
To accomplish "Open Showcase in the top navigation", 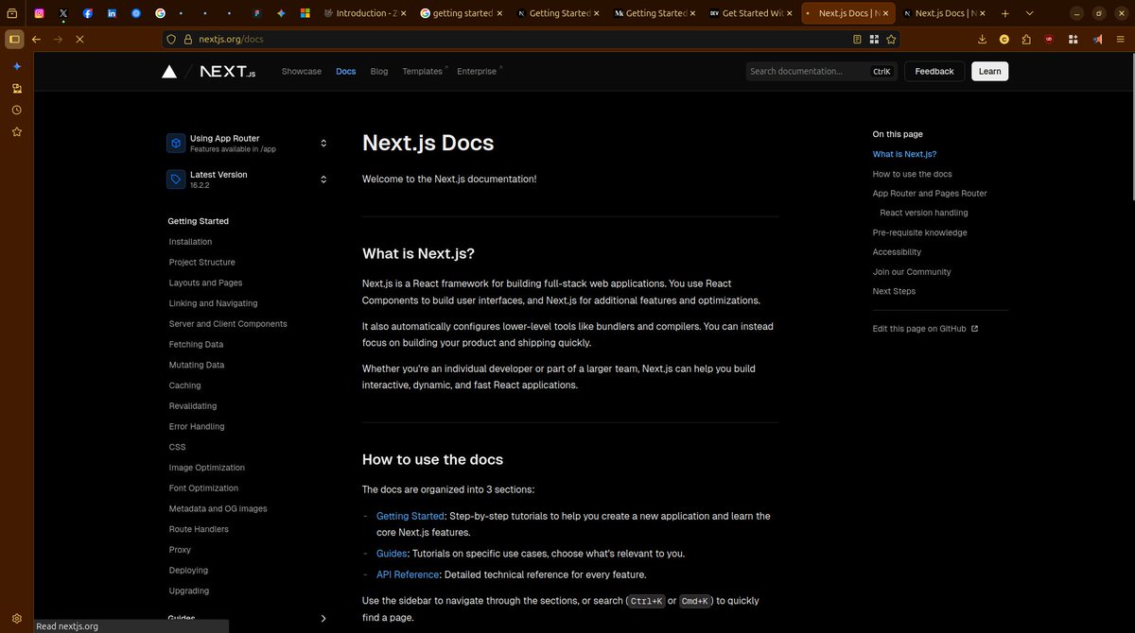I will pos(302,71).
